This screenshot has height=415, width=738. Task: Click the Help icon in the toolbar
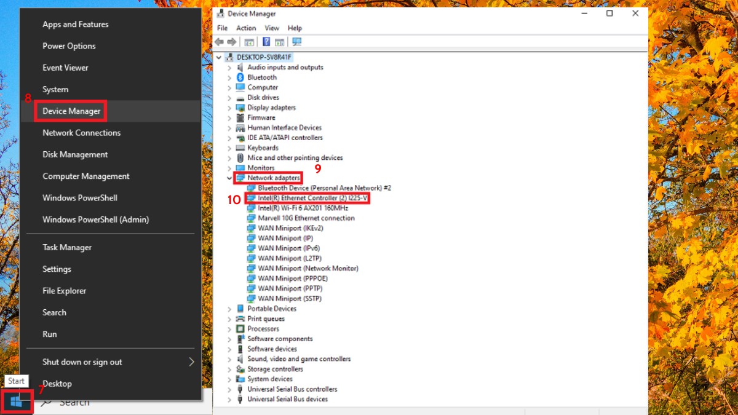(265, 42)
